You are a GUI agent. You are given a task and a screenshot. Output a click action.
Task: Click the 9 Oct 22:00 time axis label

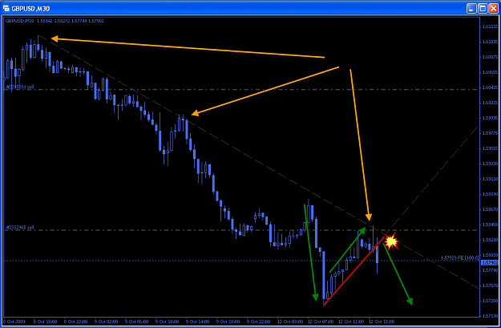pos(259,322)
